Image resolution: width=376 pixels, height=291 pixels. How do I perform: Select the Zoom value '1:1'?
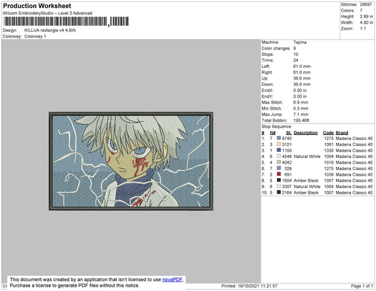pyautogui.click(x=363, y=29)
